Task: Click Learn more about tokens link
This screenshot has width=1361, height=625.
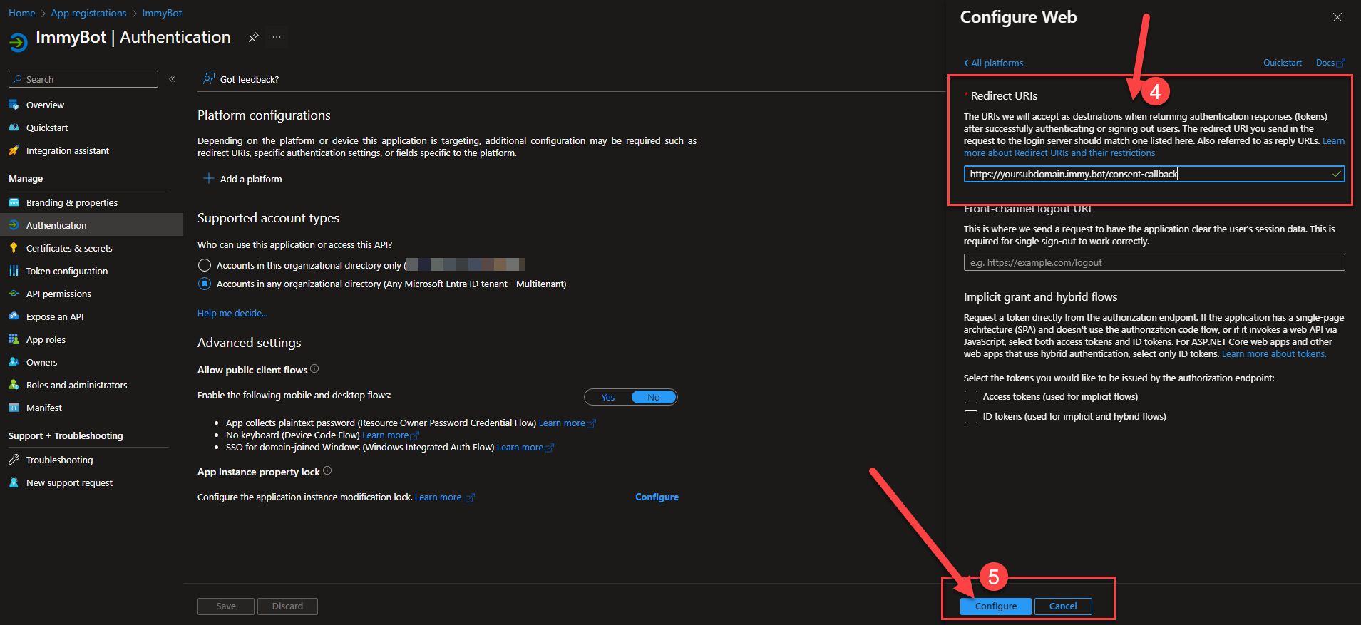Action: pos(1274,354)
